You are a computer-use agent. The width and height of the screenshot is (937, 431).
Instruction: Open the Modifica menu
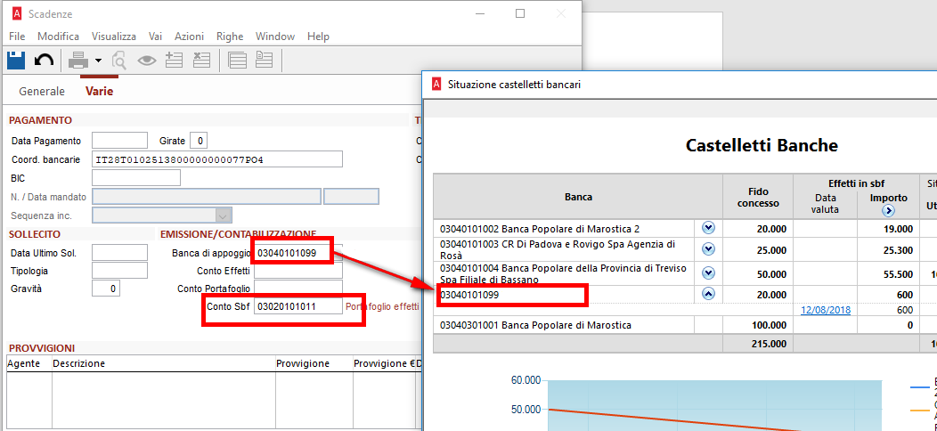tap(58, 37)
